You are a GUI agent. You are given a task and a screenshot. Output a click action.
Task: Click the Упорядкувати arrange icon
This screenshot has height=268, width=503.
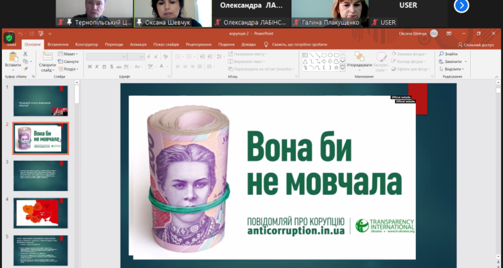[x=359, y=56]
